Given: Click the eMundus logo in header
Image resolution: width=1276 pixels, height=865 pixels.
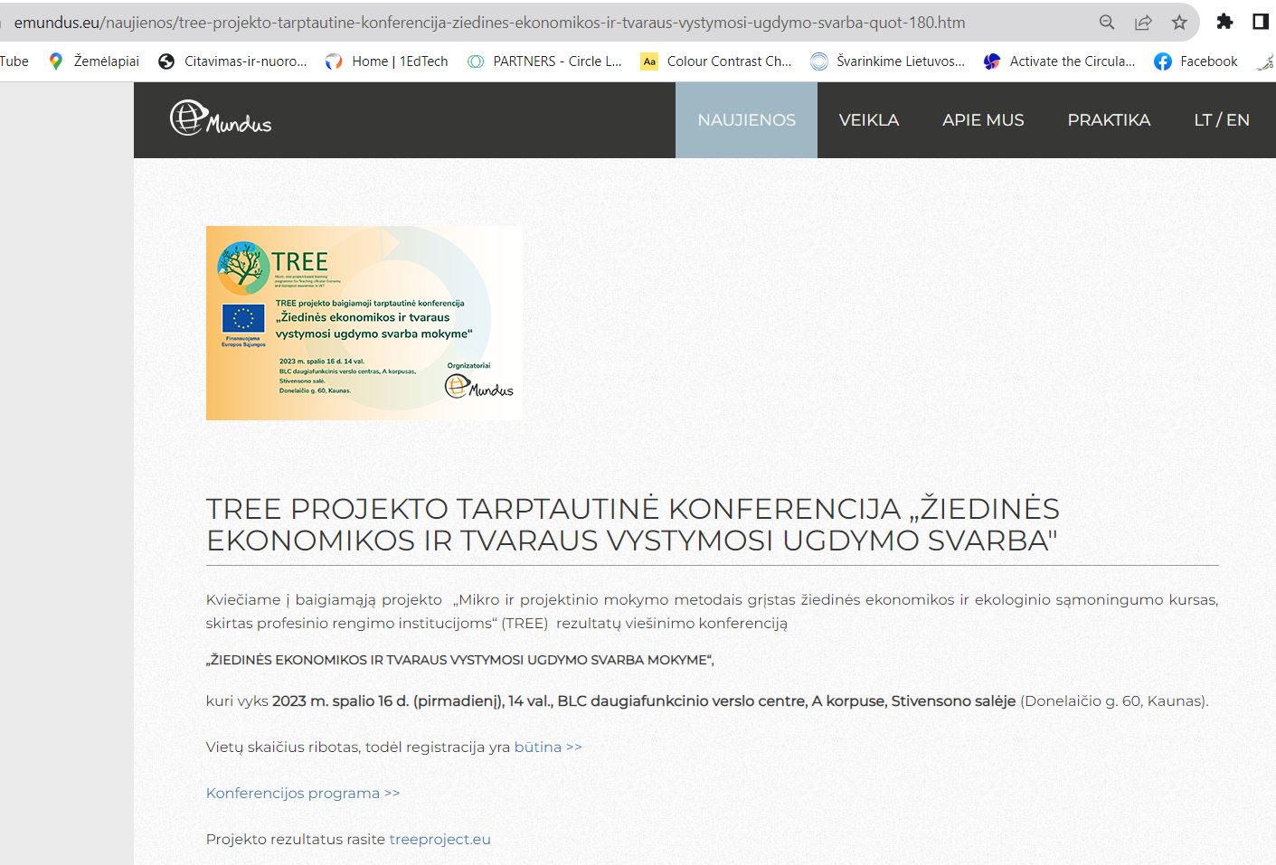Looking at the screenshot, I should click(221, 118).
